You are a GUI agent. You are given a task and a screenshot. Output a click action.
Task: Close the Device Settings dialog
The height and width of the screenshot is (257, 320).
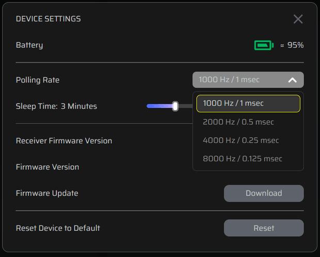pyautogui.click(x=298, y=19)
